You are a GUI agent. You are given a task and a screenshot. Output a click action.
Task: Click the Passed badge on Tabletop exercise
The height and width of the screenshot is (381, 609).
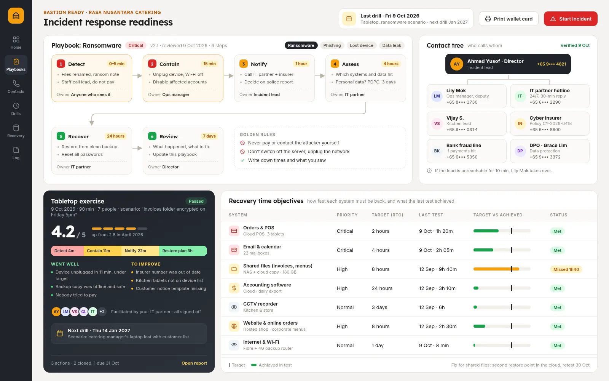(x=196, y=201)
